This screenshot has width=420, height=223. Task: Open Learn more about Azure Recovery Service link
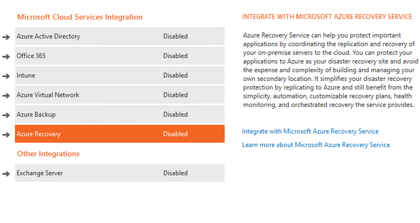(316, 145)
